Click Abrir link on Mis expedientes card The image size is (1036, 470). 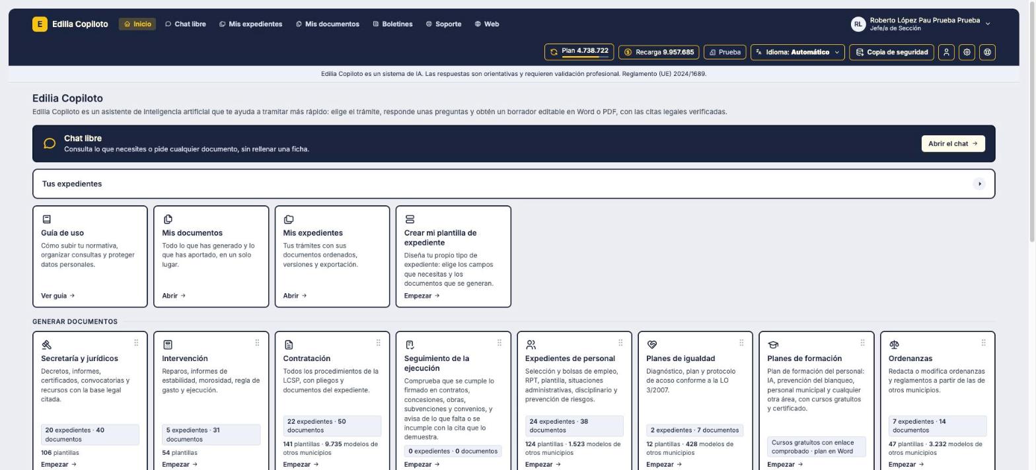(295, 296)
